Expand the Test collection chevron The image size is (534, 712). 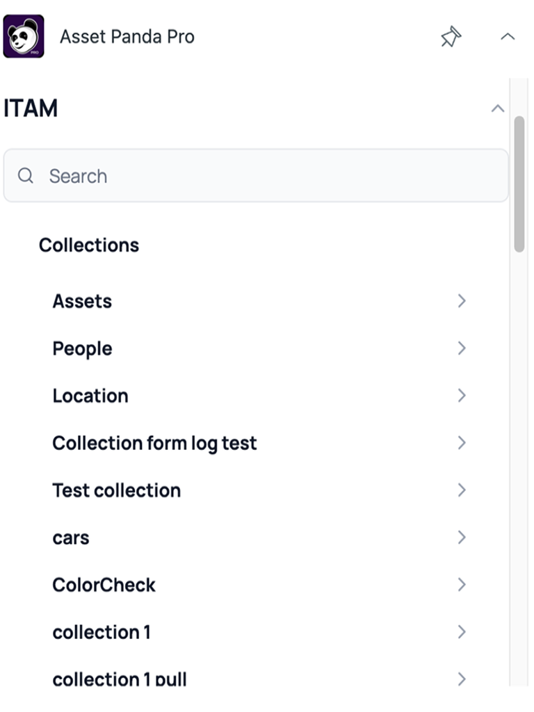461,490
